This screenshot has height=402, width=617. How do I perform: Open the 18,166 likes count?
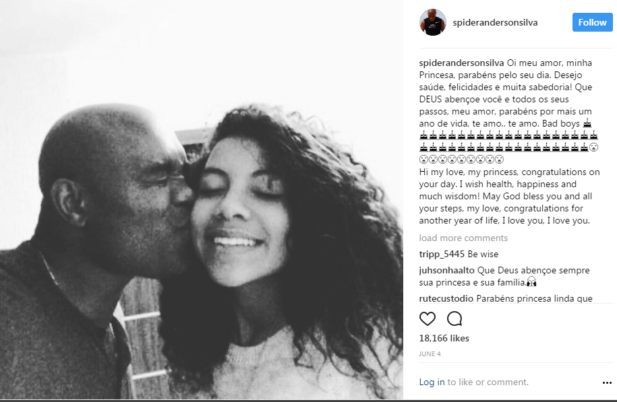point(444,338)
